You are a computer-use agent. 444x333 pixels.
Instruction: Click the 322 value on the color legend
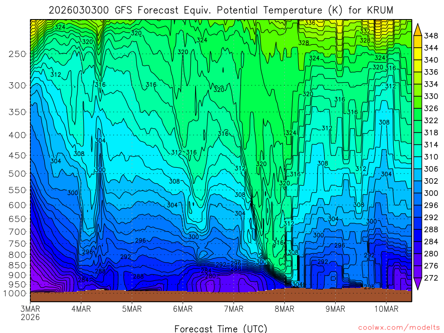tap(431, 121)
